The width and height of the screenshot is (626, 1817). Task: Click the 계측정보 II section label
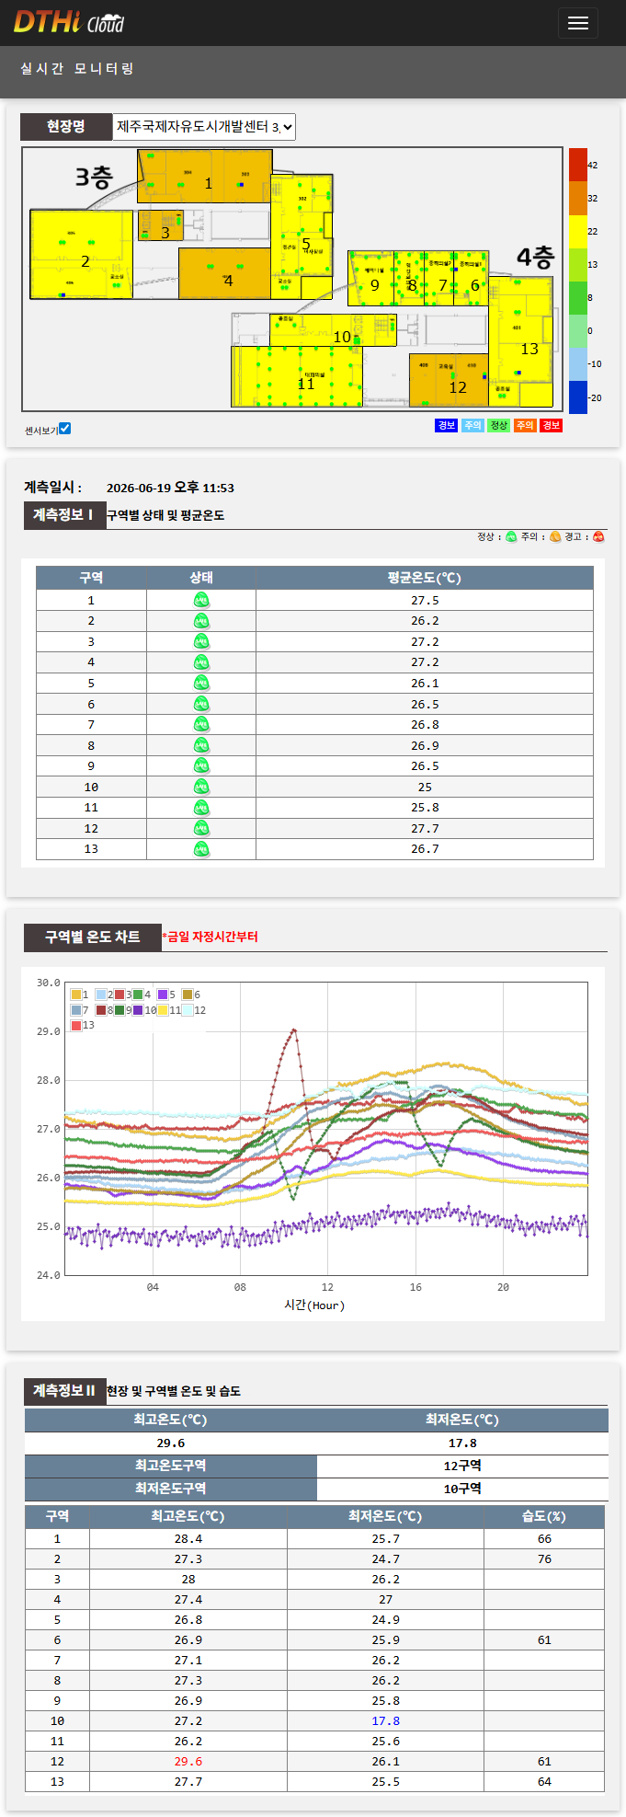(x=64, y=1391)
